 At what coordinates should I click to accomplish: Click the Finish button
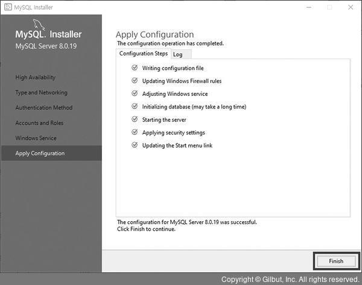click(336, 261)
